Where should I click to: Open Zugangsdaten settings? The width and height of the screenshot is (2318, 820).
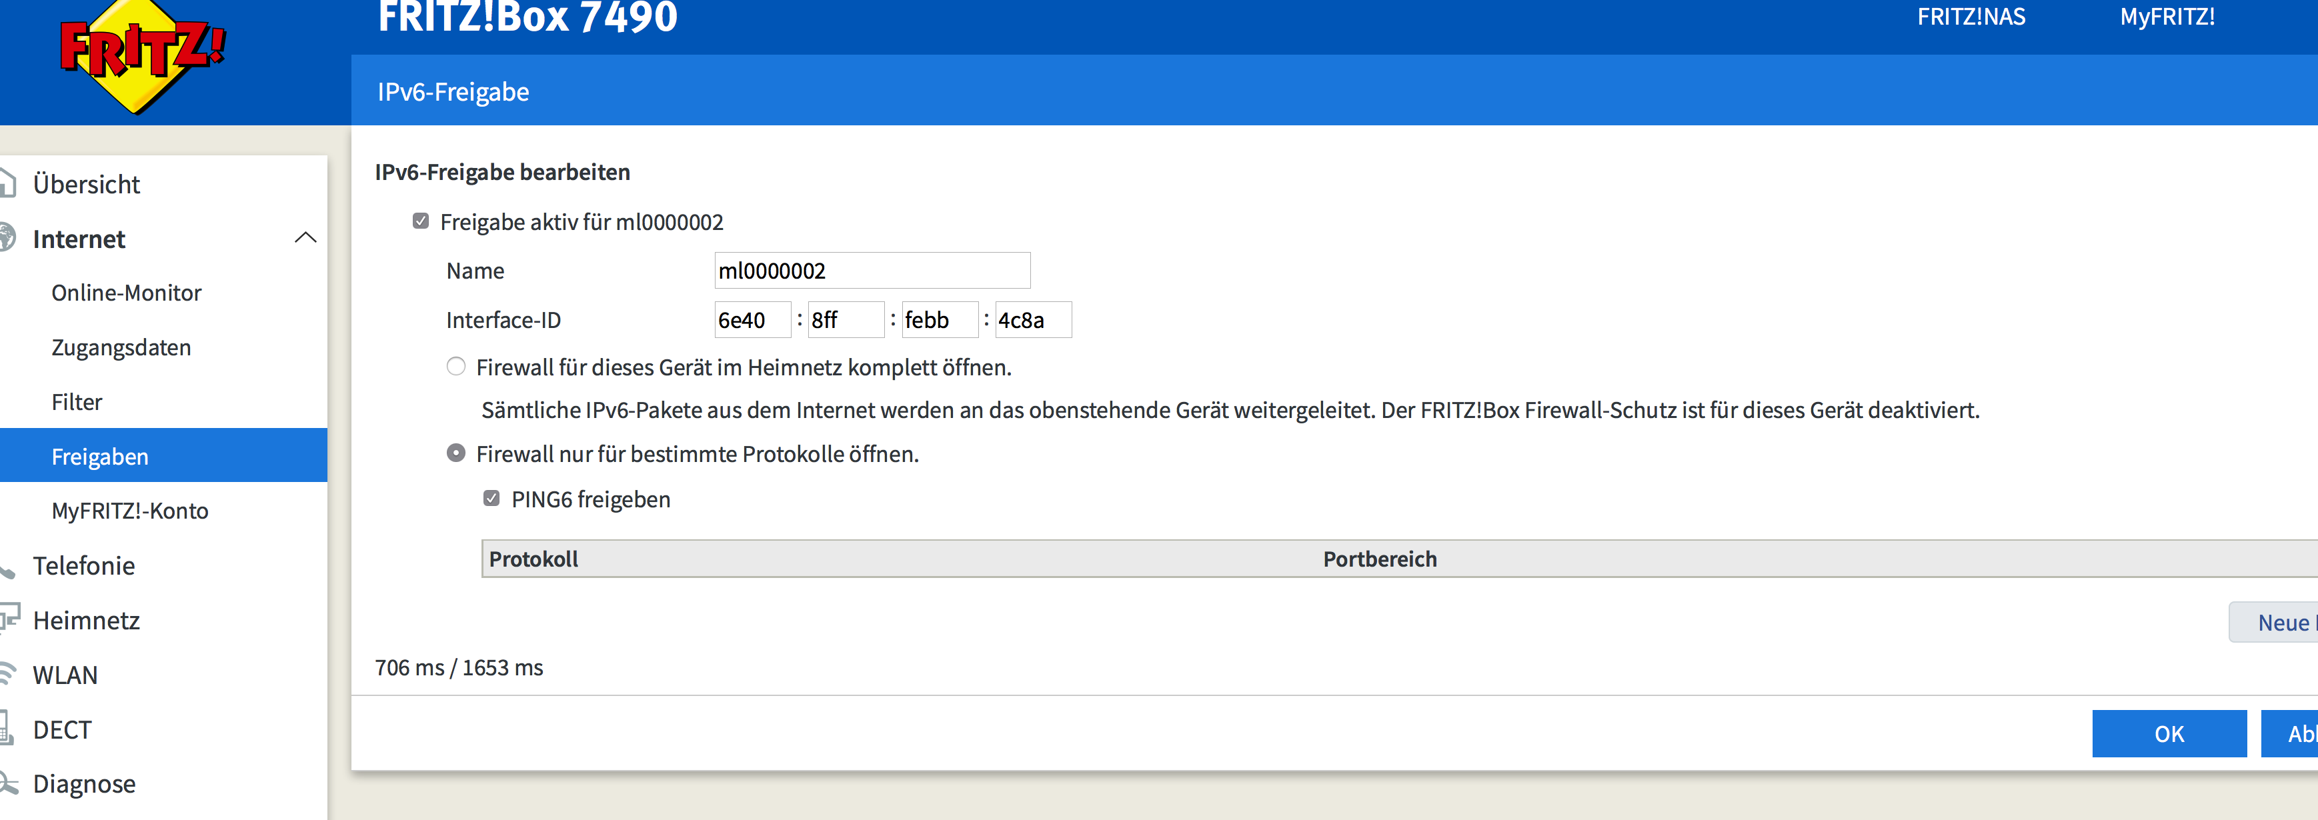click(121, 348)
